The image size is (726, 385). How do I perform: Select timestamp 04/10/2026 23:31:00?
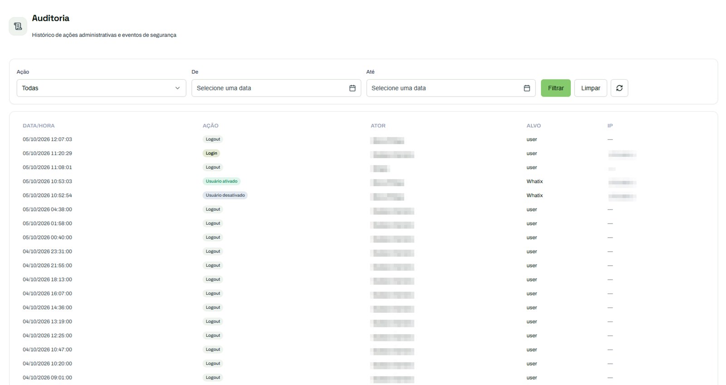click(x=47, y=251)
